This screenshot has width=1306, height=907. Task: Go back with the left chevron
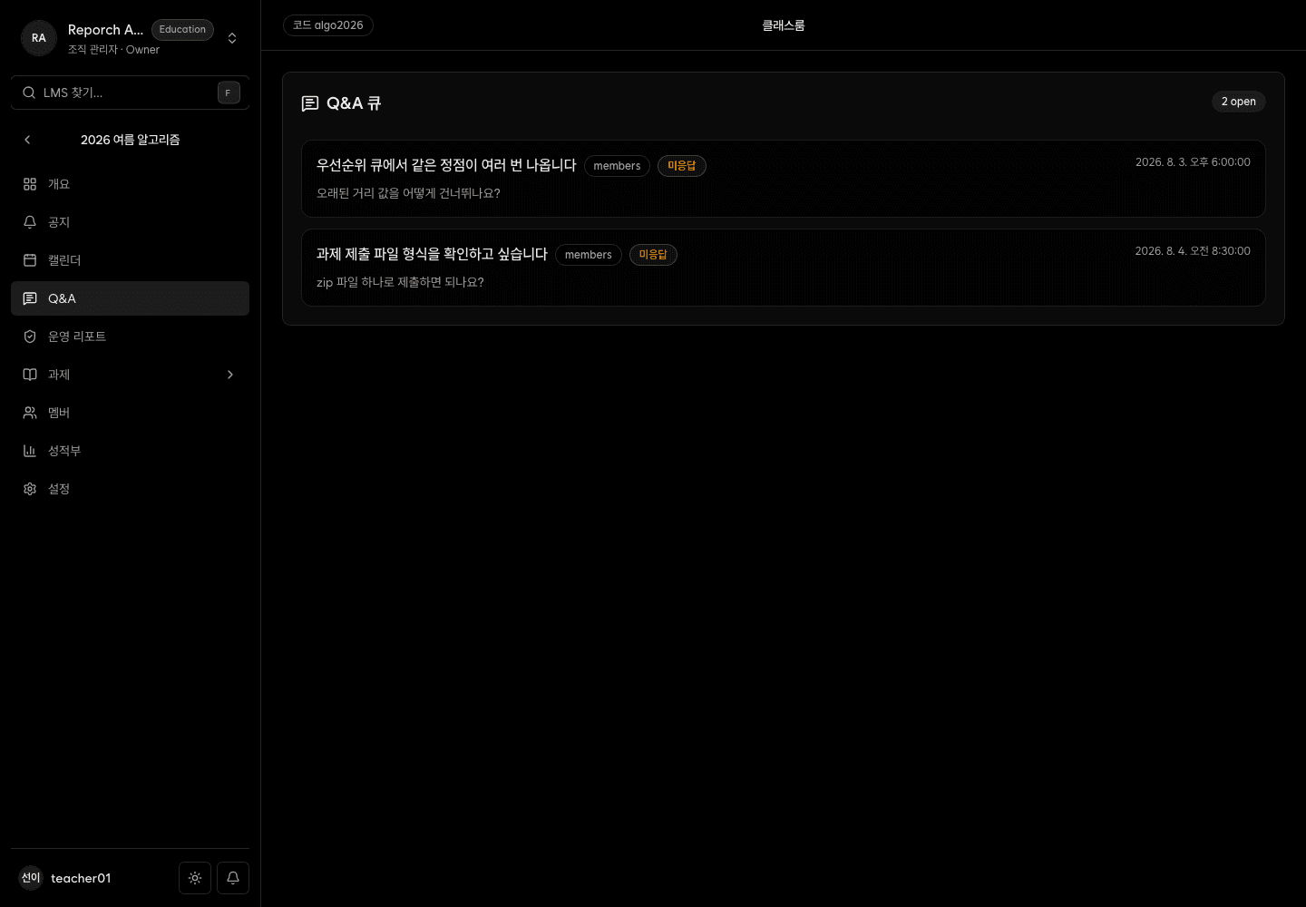pyautogui.click(x=27, y=140)
